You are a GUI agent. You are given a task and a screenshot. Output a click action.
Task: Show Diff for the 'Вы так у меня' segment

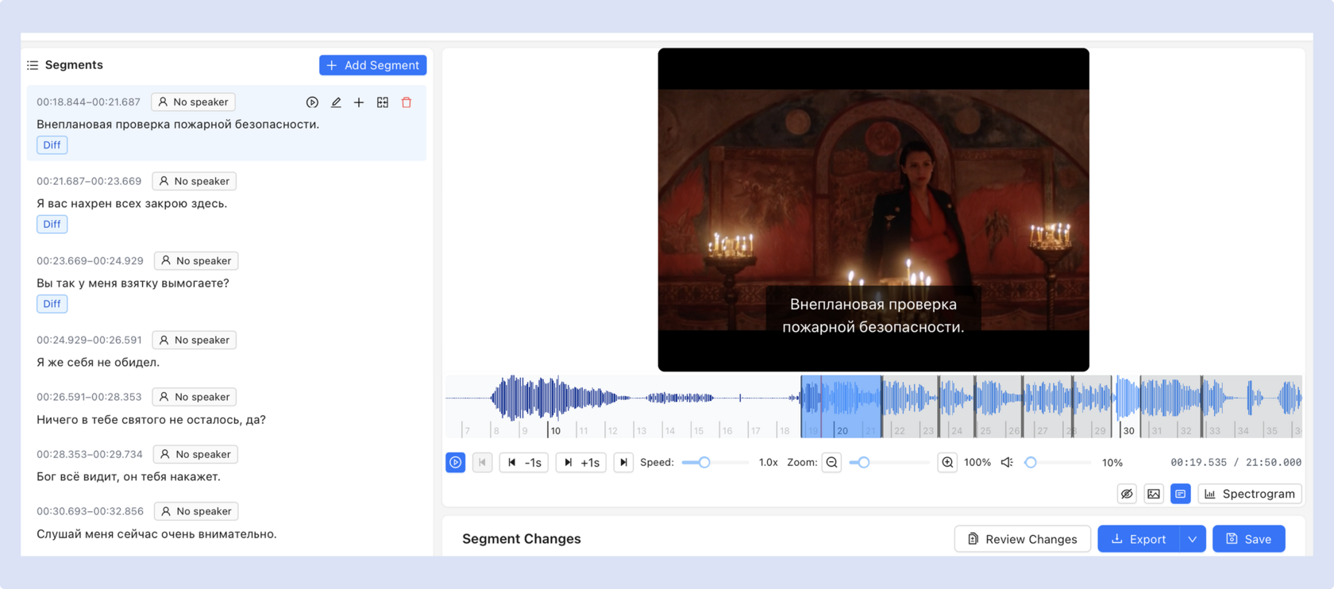(52, 304)
